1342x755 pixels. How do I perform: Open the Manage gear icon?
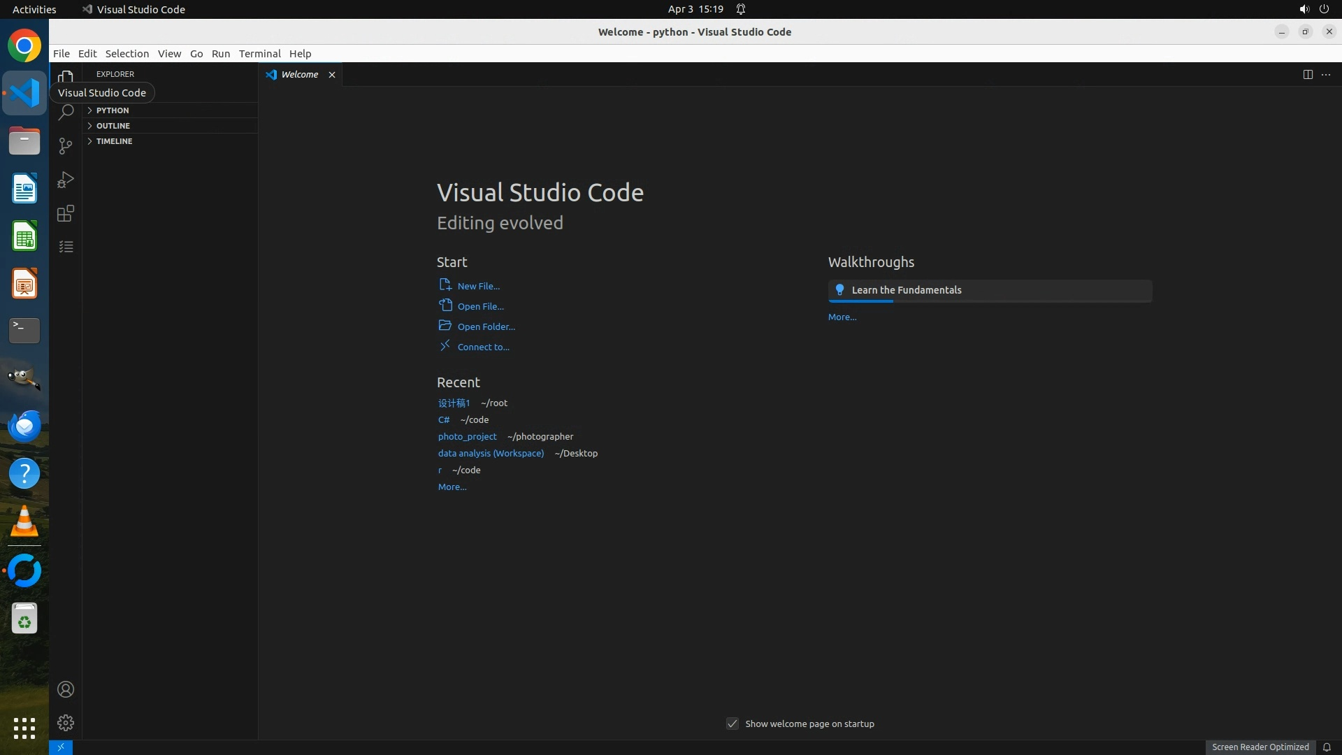pos(66,723)
